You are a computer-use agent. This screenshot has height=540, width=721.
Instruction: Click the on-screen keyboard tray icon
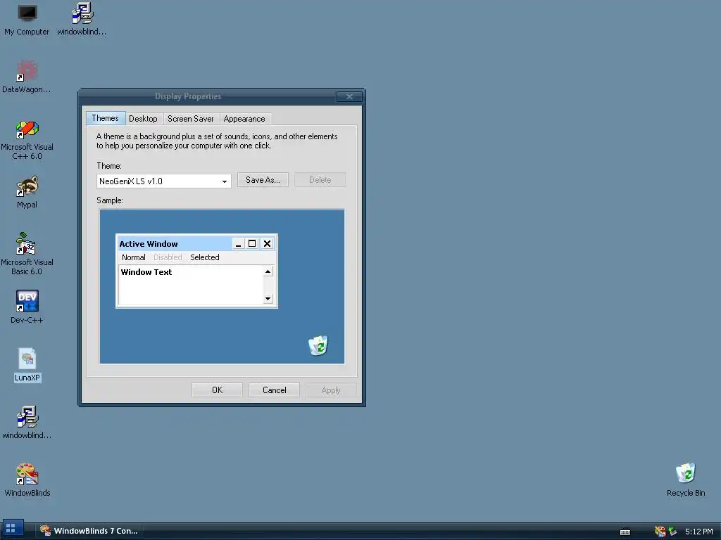(x=625, y=532)
